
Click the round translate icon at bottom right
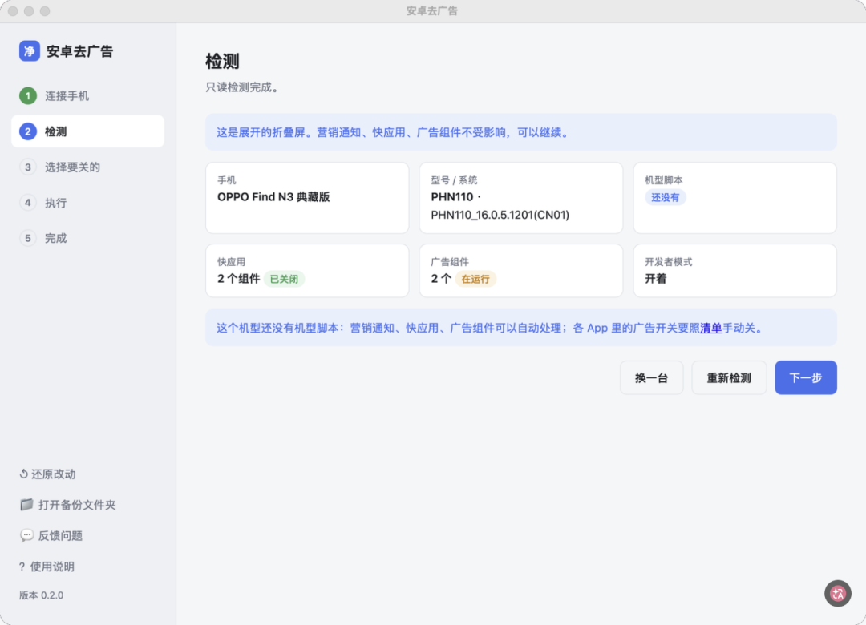point(837,594)
